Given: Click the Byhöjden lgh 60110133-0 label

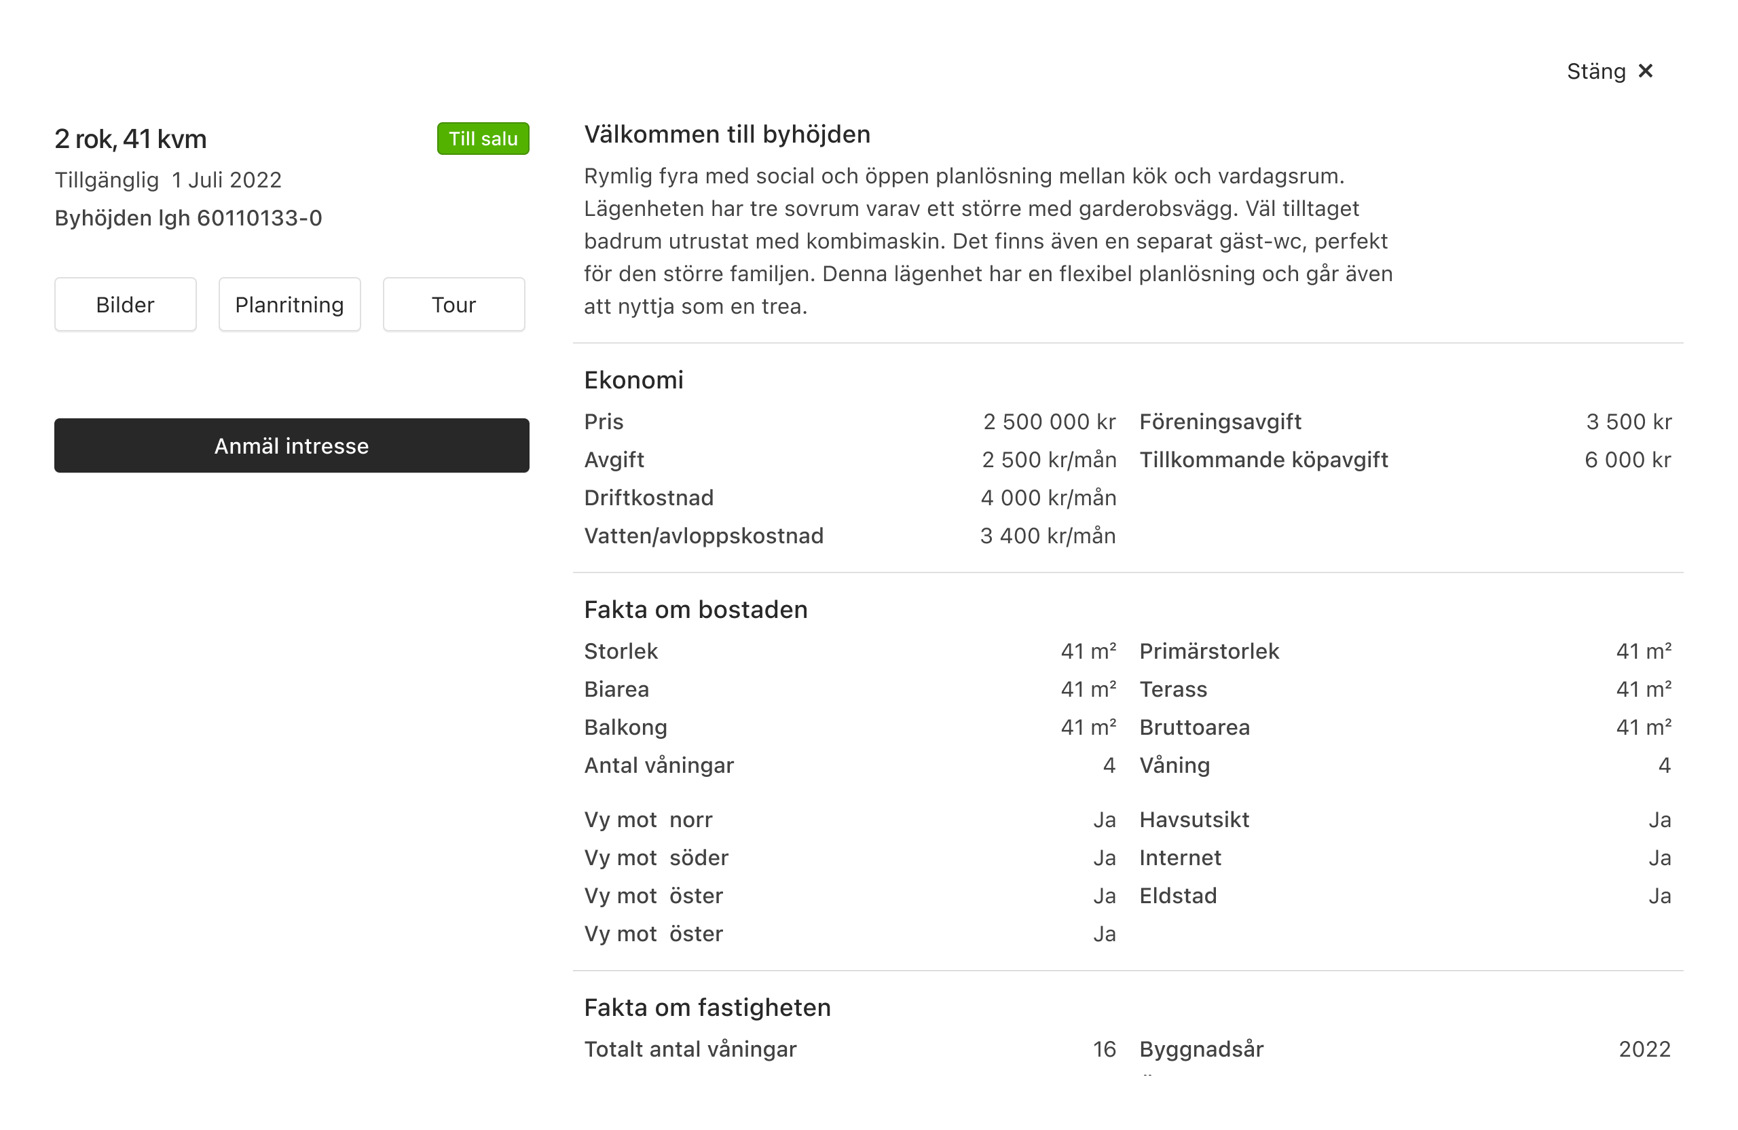Looking at the screenshot, I should tap(189, 218).
